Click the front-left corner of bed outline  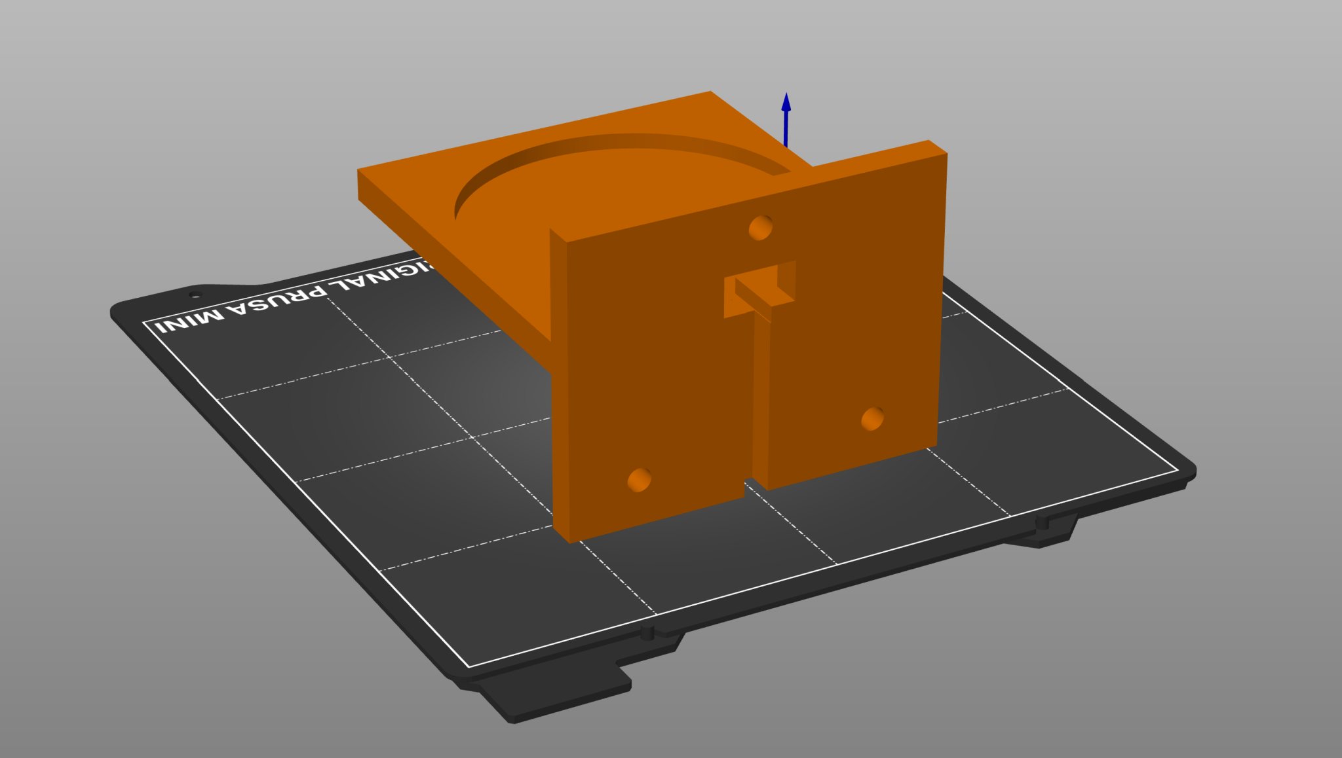coord(469,666)
